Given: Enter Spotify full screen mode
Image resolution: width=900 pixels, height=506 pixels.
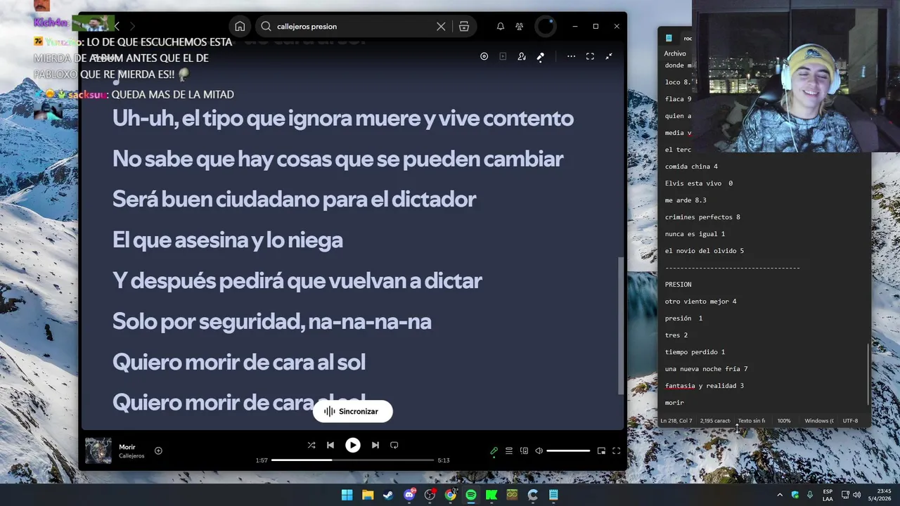Looking at the screenshot, I should point(616,451).
